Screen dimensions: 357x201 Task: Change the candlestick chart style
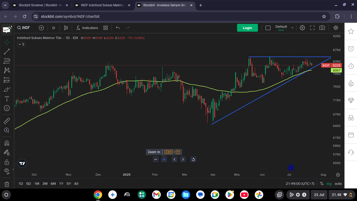point(66,28)
